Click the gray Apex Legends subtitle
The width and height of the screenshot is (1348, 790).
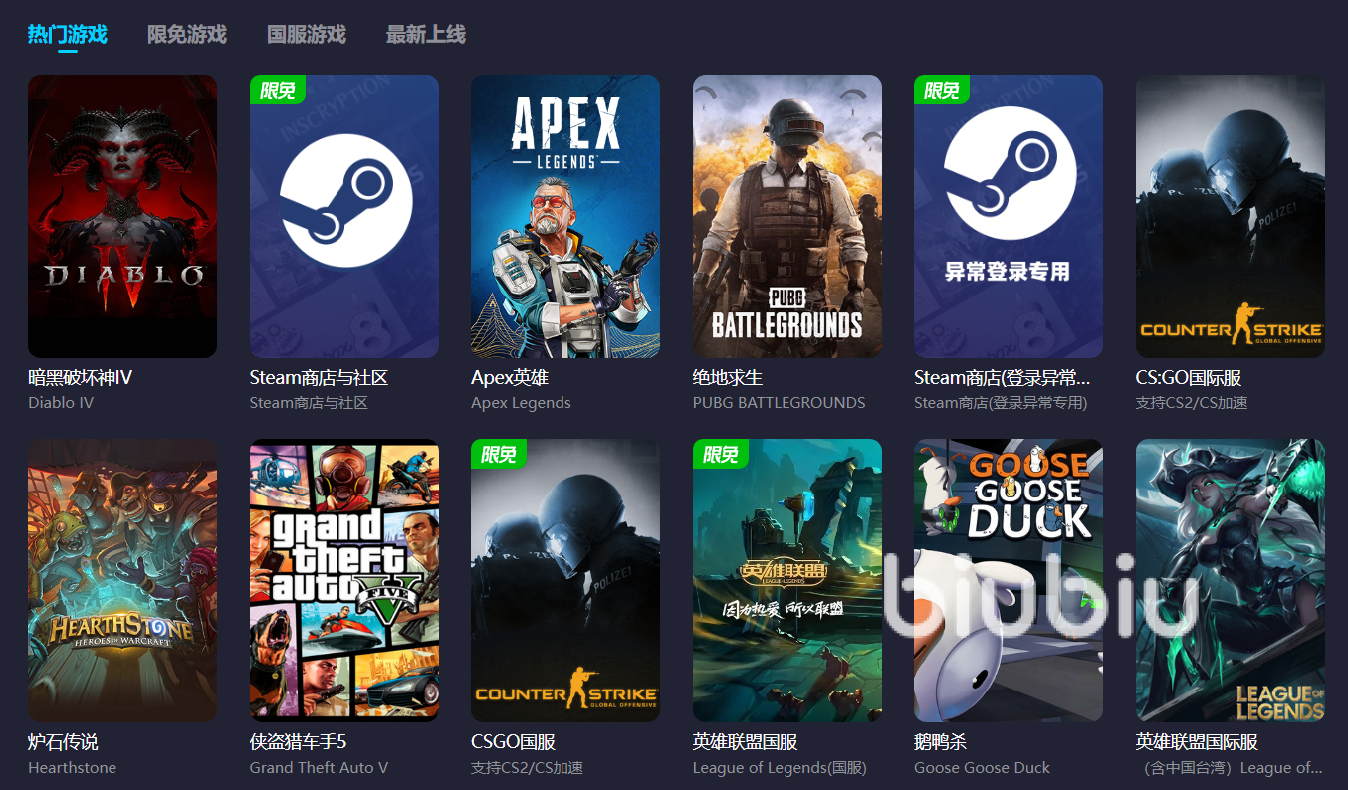coord(521,403)
